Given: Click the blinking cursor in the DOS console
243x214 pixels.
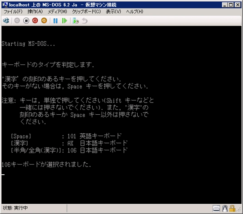Looking at the screenshot, I should (x=3, y=175).
